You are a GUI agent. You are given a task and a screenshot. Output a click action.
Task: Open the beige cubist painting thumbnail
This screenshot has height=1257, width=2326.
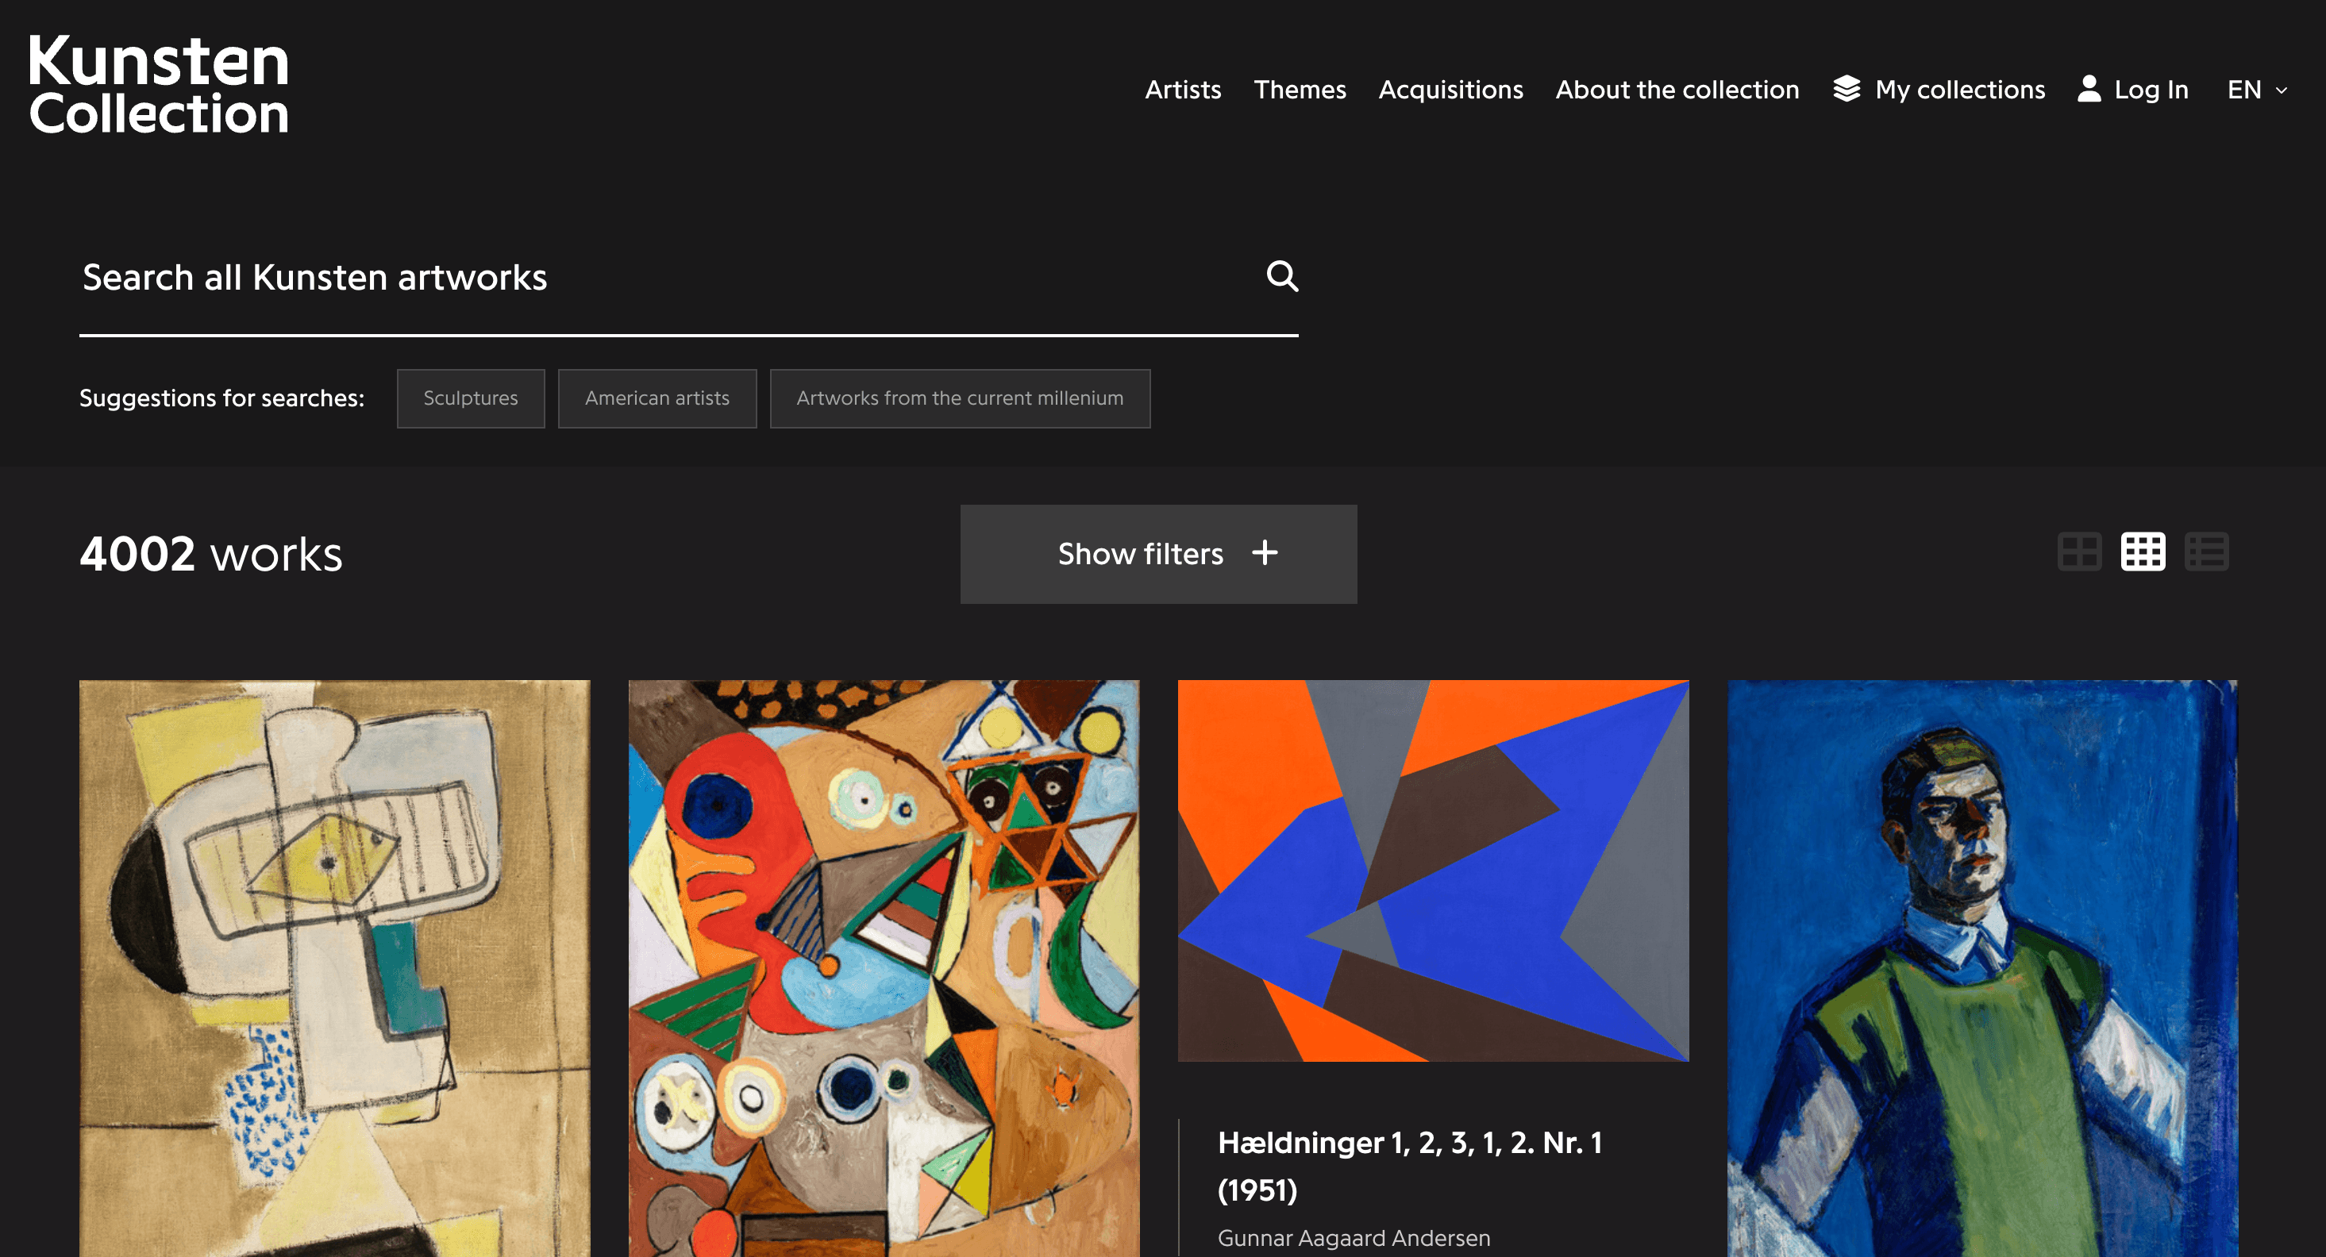tap(334, 968)
